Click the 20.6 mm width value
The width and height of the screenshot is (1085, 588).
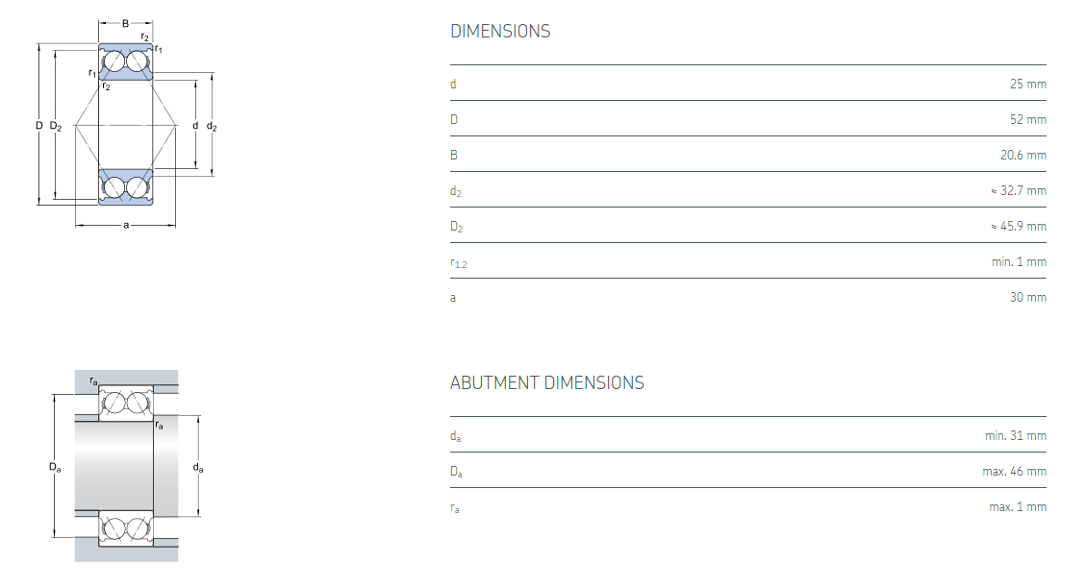click(1022, 156)
